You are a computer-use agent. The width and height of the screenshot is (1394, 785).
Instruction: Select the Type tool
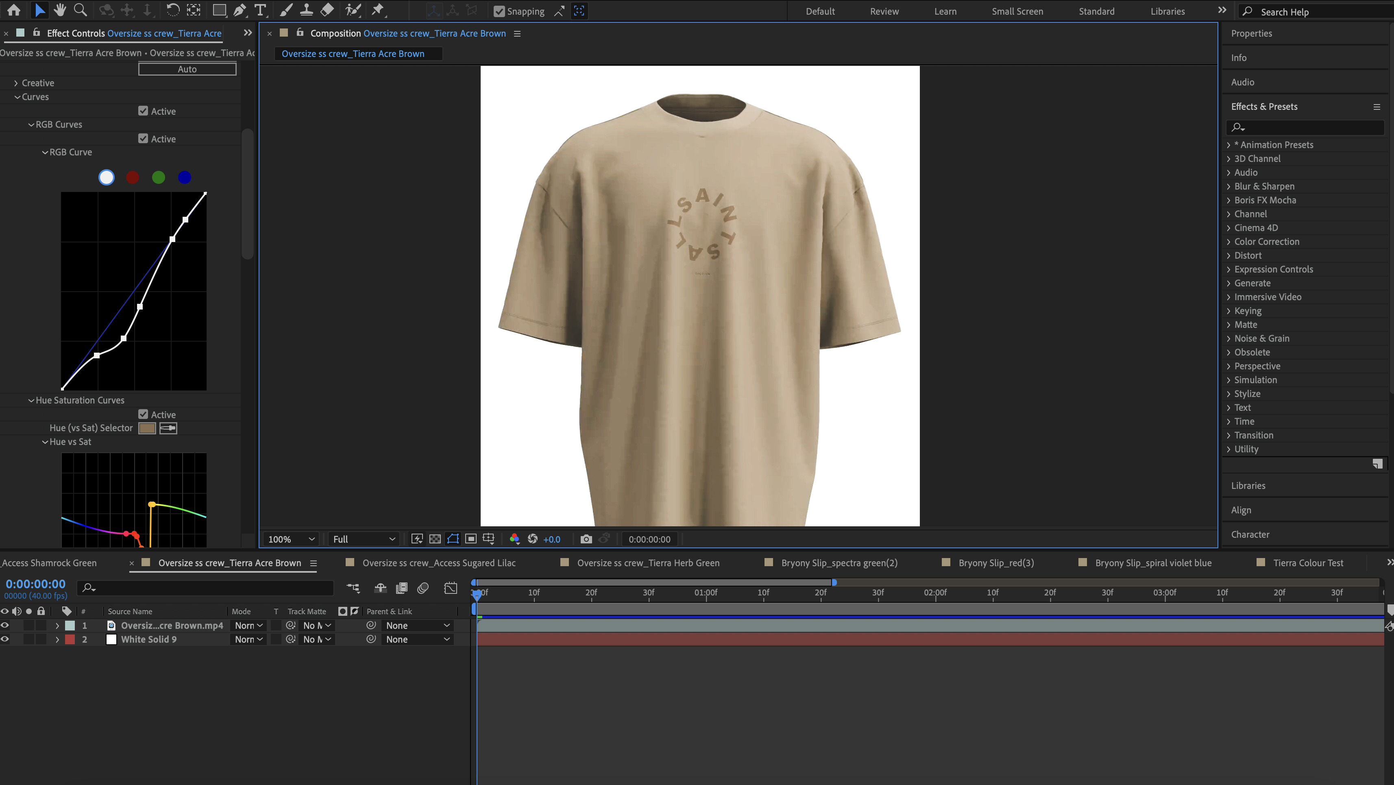(x=260, y=10)
